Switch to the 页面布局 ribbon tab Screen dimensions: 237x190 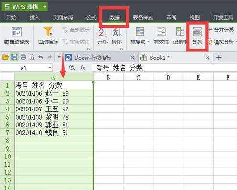(63, 17)
